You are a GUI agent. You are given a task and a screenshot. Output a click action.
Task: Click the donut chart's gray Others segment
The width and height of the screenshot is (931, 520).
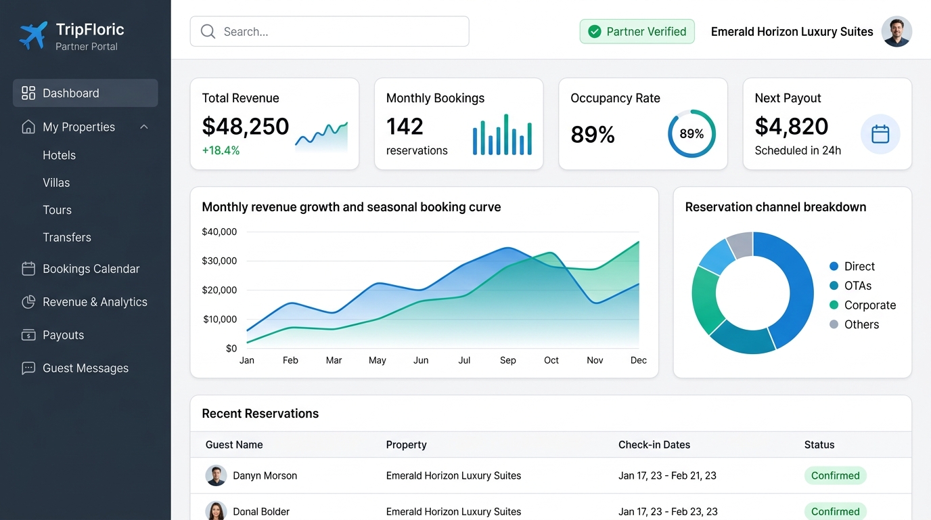pos(741,244)
